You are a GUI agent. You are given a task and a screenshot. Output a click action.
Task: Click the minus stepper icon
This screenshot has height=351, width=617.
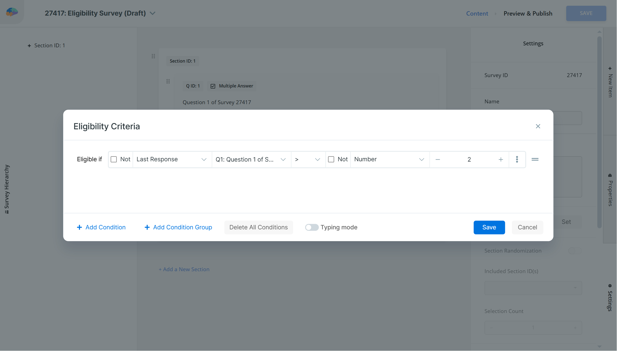[x=438, y=159]
